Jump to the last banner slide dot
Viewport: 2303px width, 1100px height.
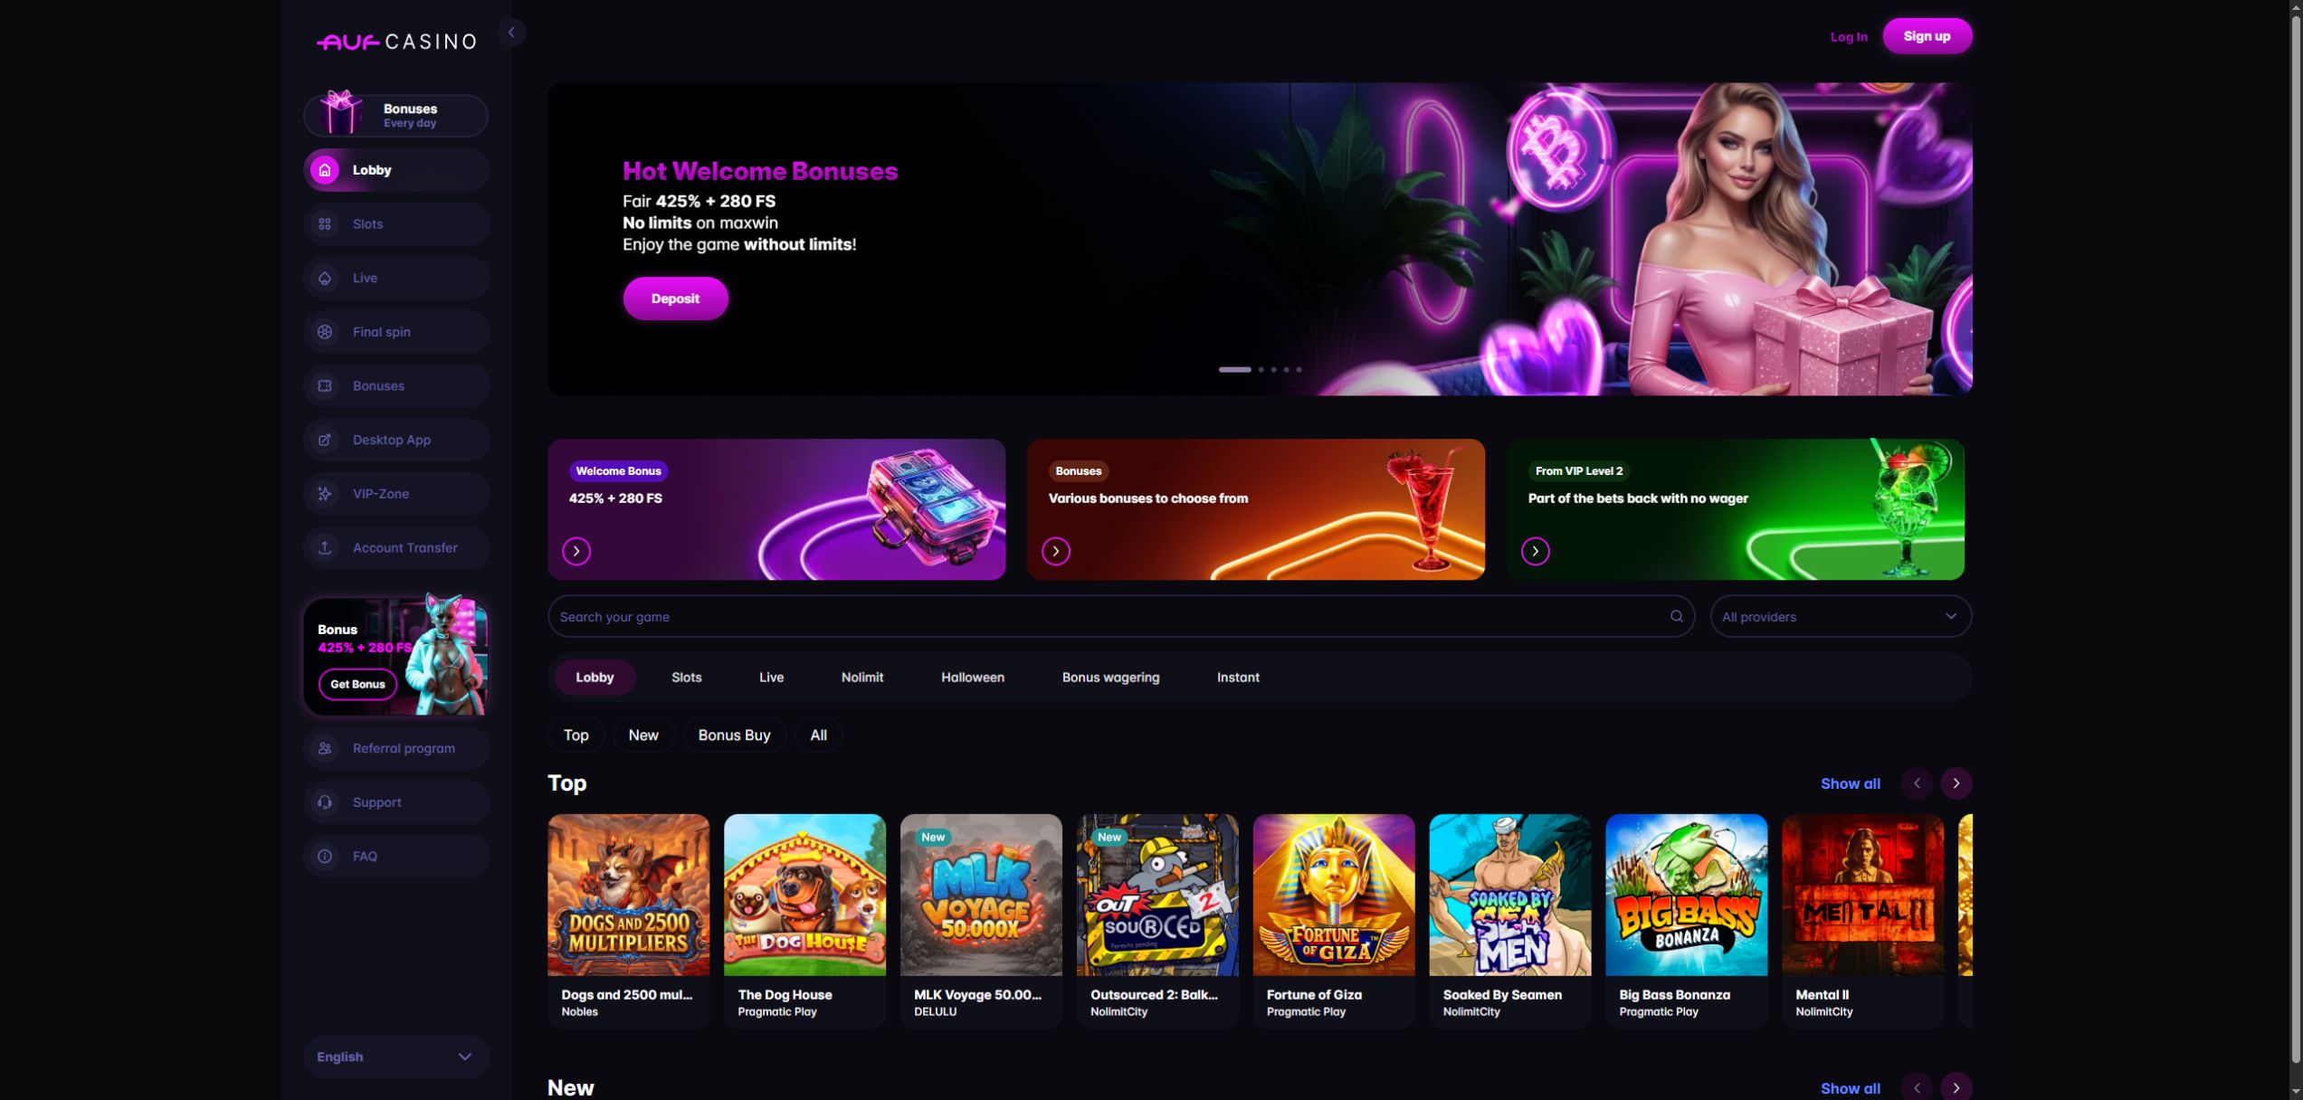coord(1299,370)
